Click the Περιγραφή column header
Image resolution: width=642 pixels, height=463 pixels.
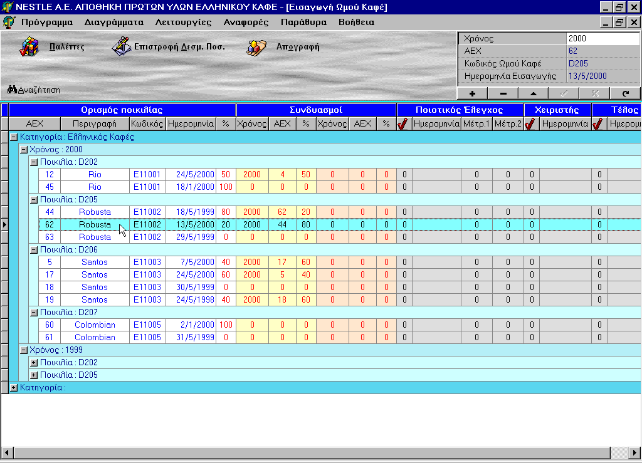95,123
